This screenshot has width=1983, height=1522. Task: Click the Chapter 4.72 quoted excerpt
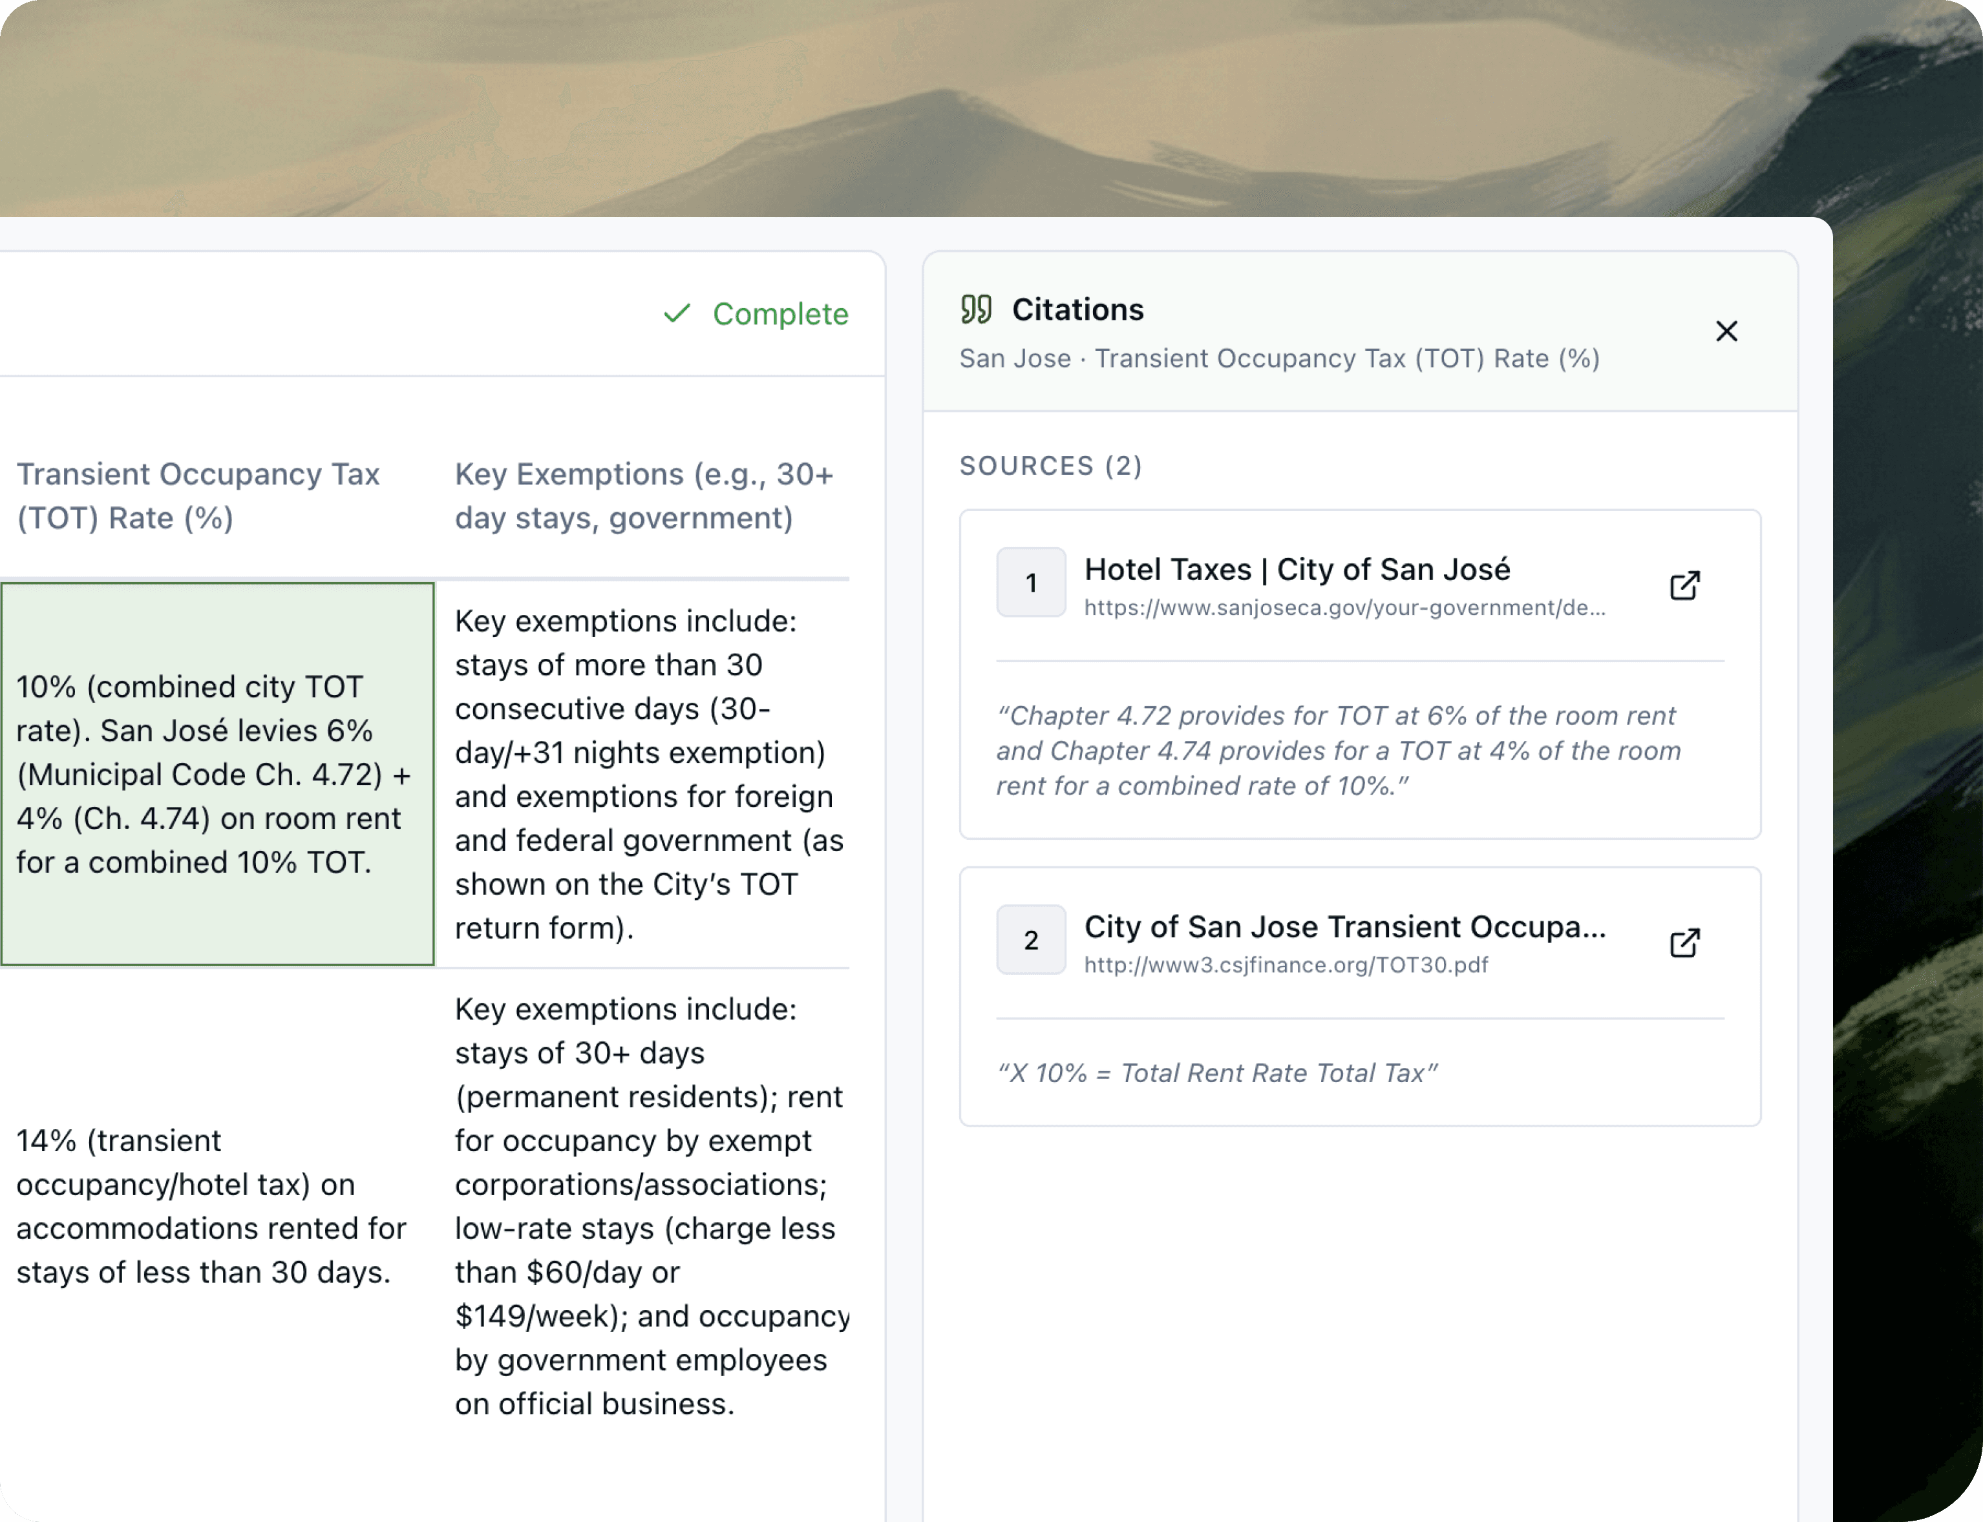coord(1339,750)
